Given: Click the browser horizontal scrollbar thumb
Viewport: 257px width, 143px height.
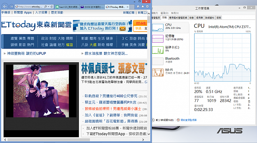Looking at the screenshot, I should click(x=49, y=140).
